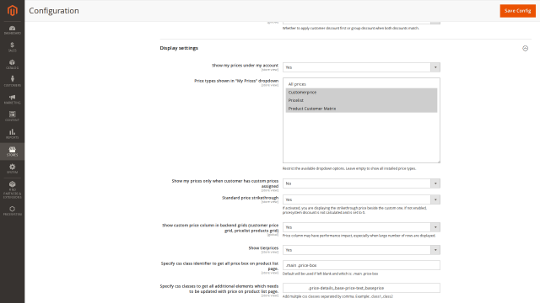Open the System sidebar menu
540x303 pixels.
tap(13, 168)
